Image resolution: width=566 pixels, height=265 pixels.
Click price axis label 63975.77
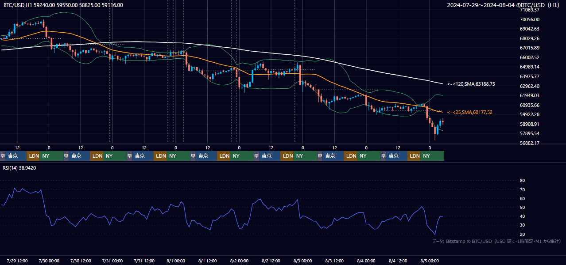tap(529, 76)
